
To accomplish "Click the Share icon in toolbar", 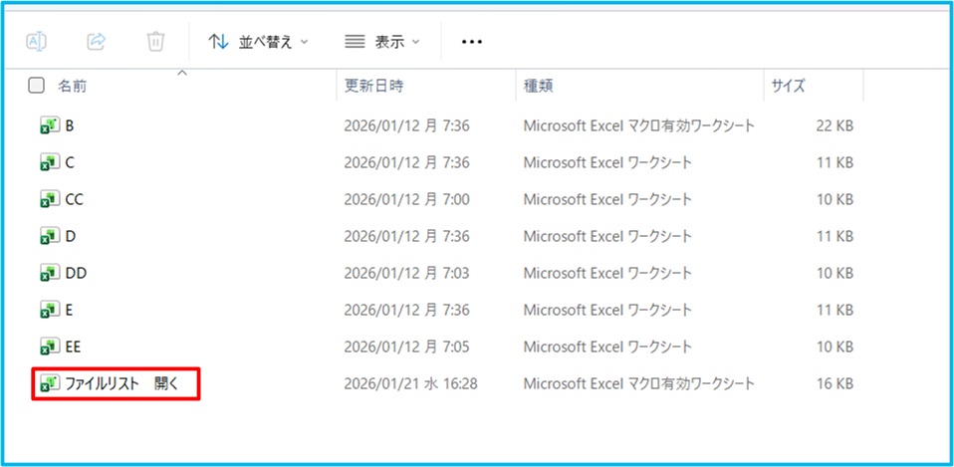I will point(97,41).
